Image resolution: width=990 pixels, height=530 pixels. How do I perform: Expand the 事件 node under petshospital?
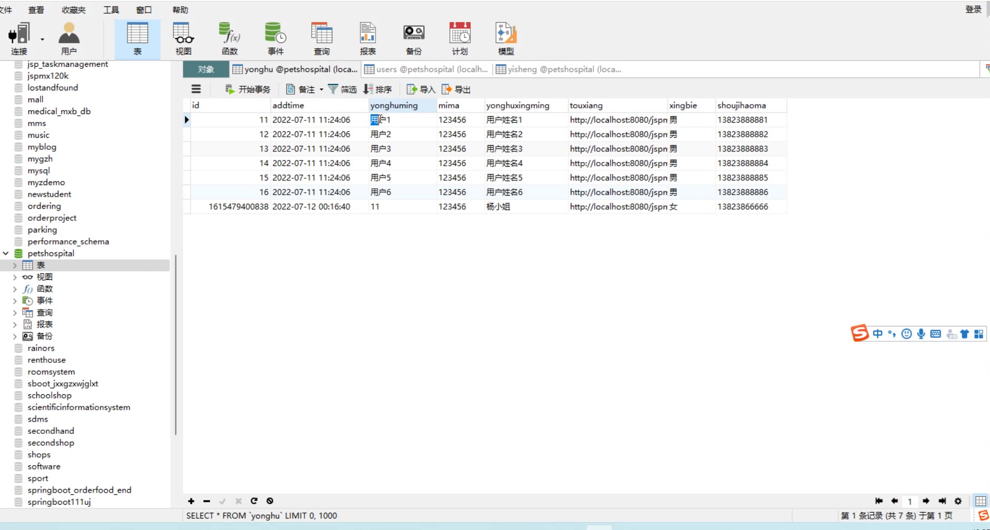tap(15, 301)
